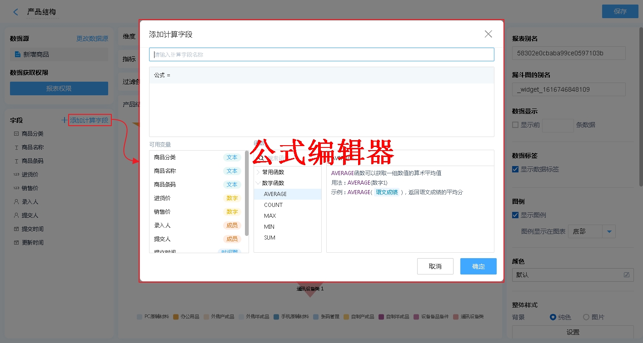
Task: Open the legend position dropdown showing 底部
Action: click(x=609, y=231)
